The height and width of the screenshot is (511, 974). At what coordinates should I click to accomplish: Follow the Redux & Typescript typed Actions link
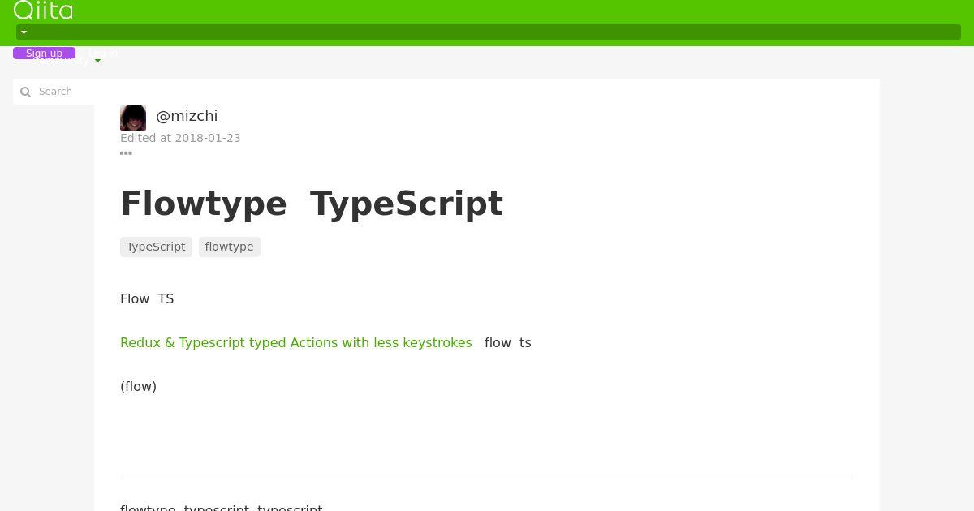point(296,343)
